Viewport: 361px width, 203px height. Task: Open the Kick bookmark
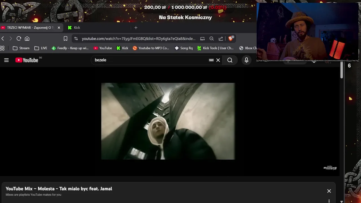tap(122, 48)
